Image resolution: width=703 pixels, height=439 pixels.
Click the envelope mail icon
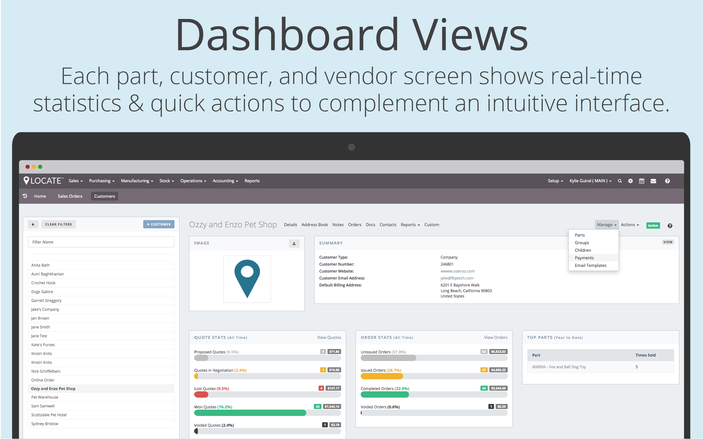(x=653, y=181)
